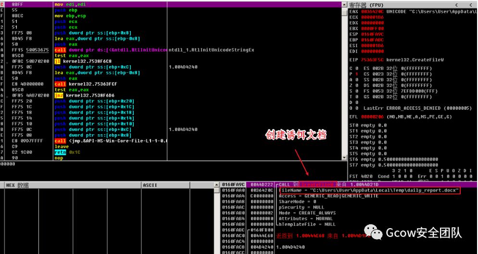
Task: Click the scroll-up arrow beside the registers header
Action: [x=345, y=5]
